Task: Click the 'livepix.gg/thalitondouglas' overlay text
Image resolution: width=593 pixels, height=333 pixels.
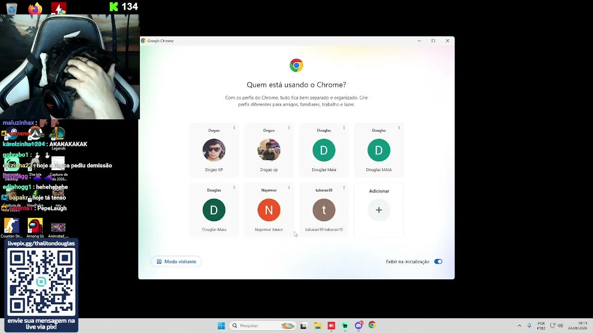Action: (41, 243)
